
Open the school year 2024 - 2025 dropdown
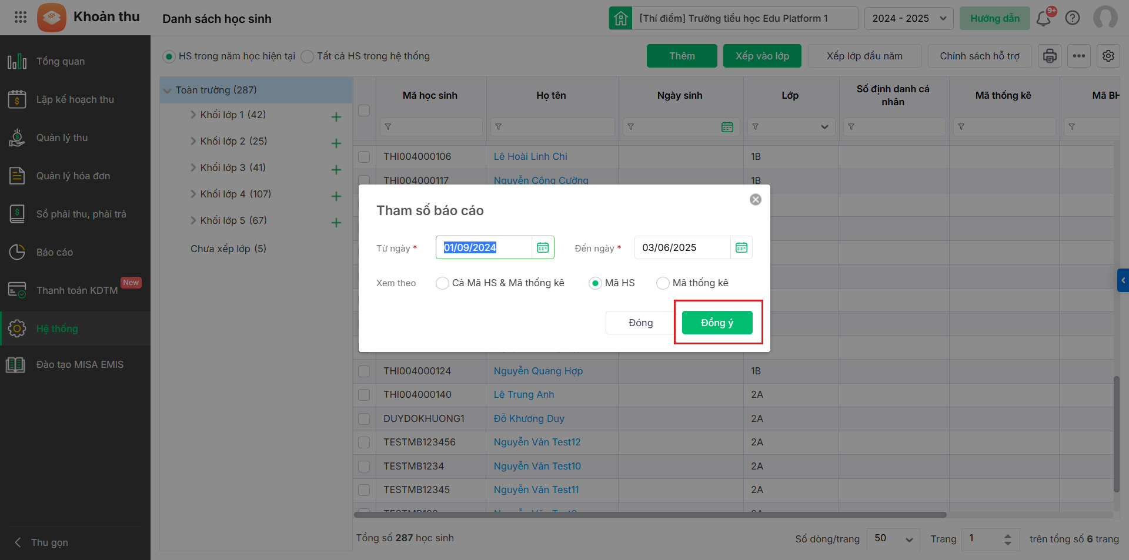909,18
